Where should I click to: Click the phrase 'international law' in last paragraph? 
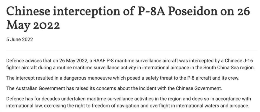pyautogui.click(x=24, y=106)
